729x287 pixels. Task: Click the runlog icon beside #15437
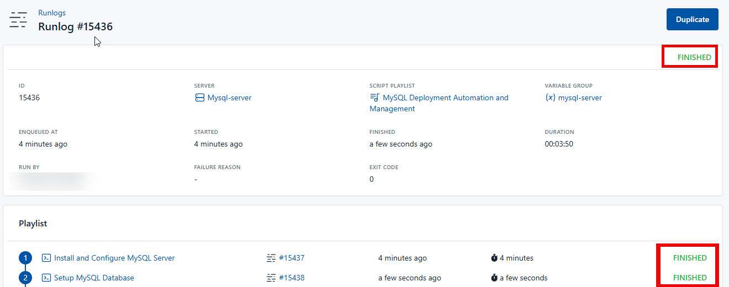pyautogui.click(x=271, y=258)
